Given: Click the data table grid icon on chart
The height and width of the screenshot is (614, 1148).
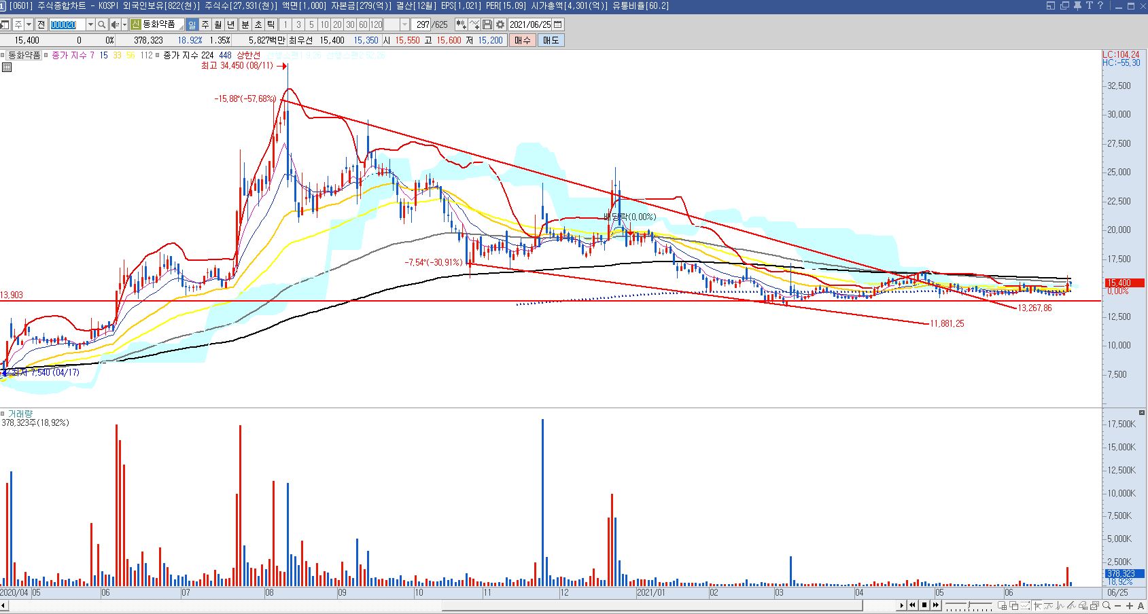Looking at the screenshot, I should point(7,67).
